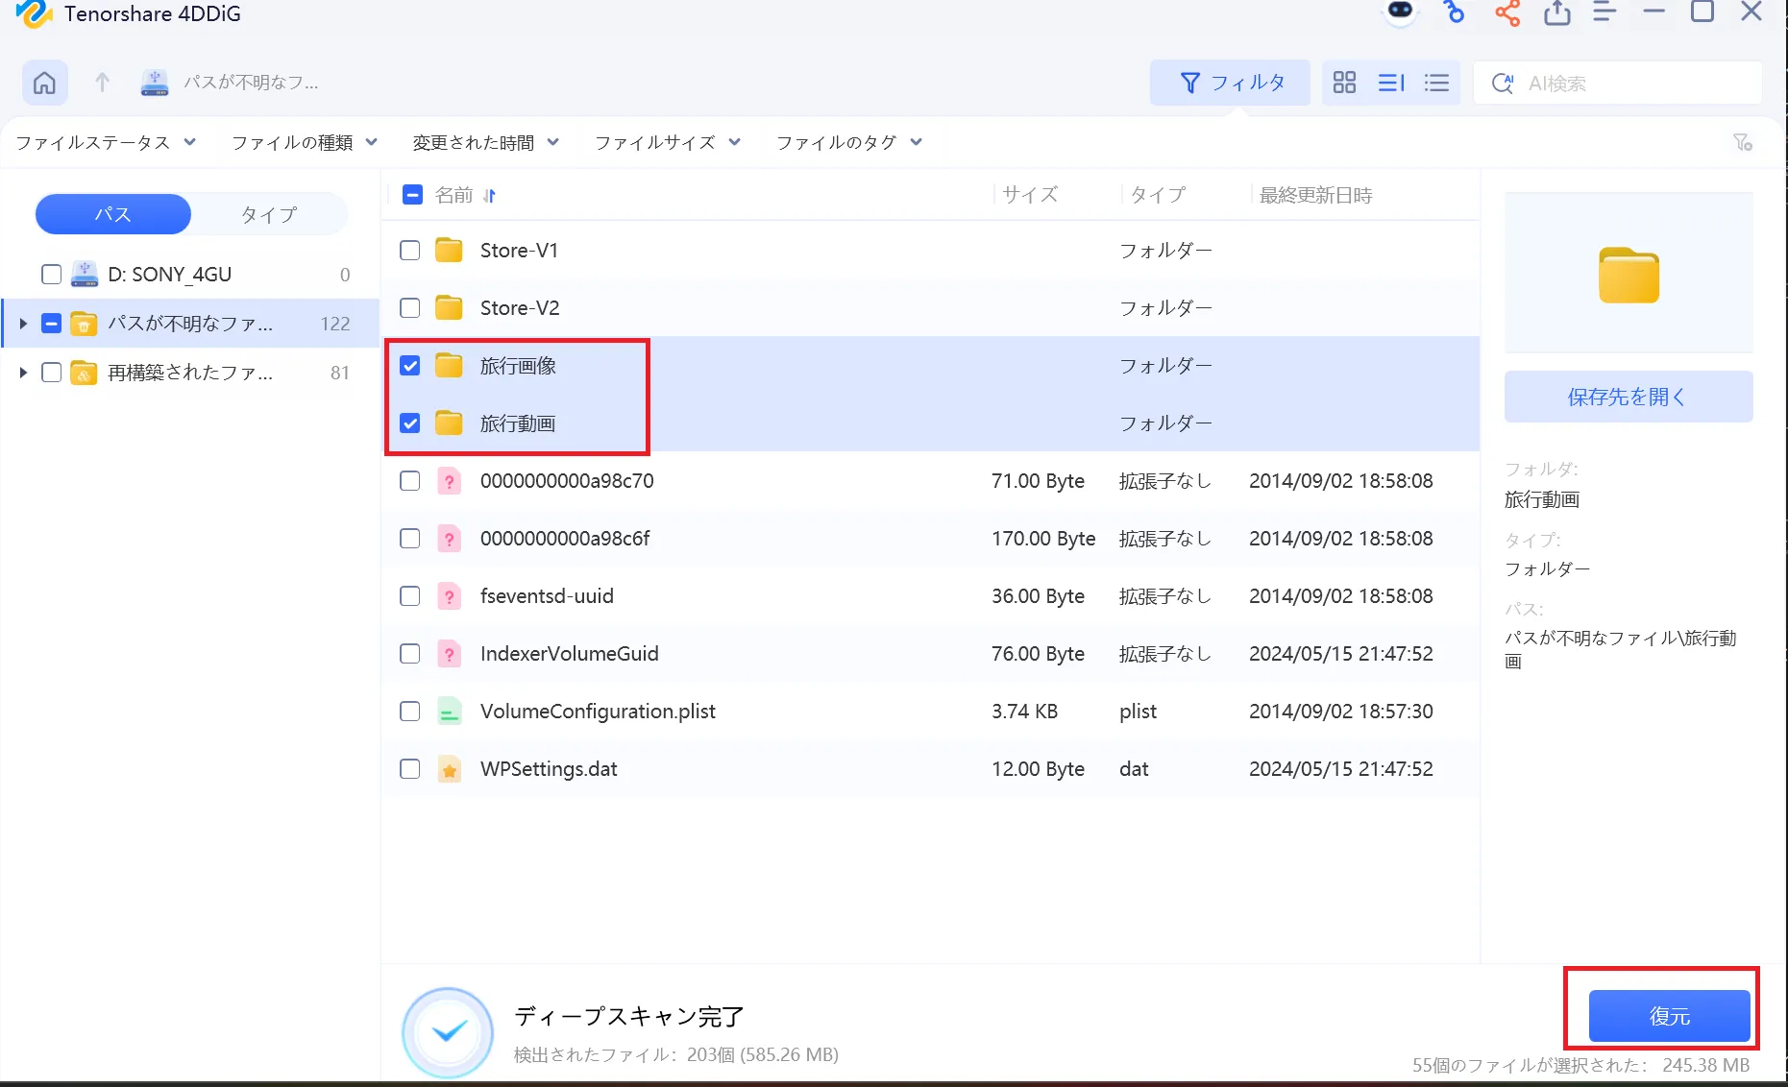The image size is (1788, 1087).
Task: Check the Store-V1 folder checkbox
Action: click(x=409, y=250)
